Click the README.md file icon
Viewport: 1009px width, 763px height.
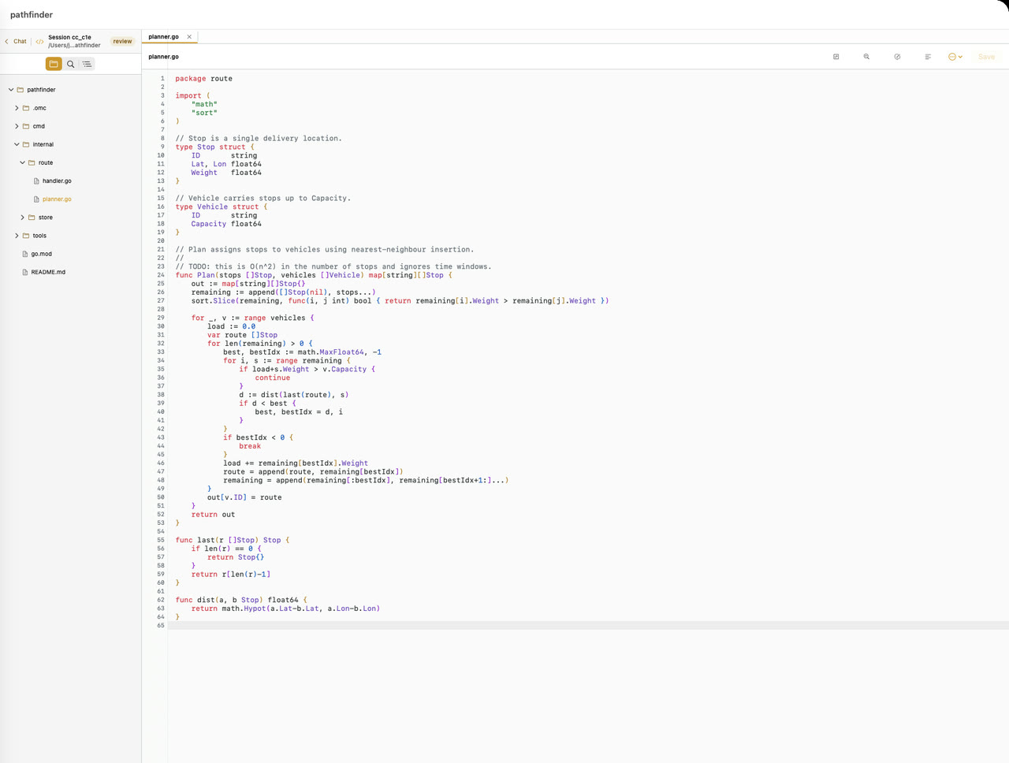tap(25, 272)
